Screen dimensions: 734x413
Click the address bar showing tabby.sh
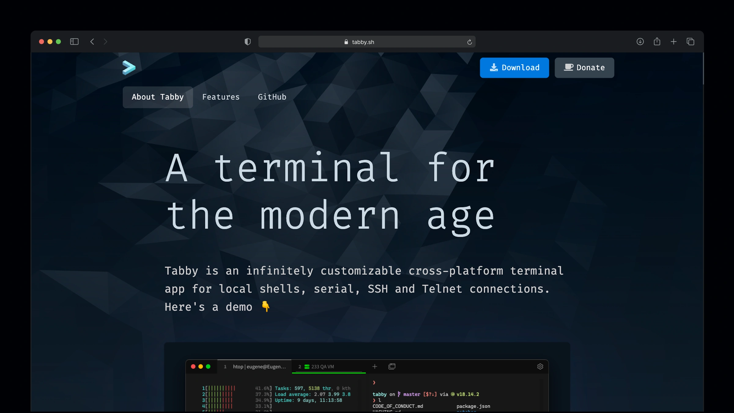click(367, 42)
